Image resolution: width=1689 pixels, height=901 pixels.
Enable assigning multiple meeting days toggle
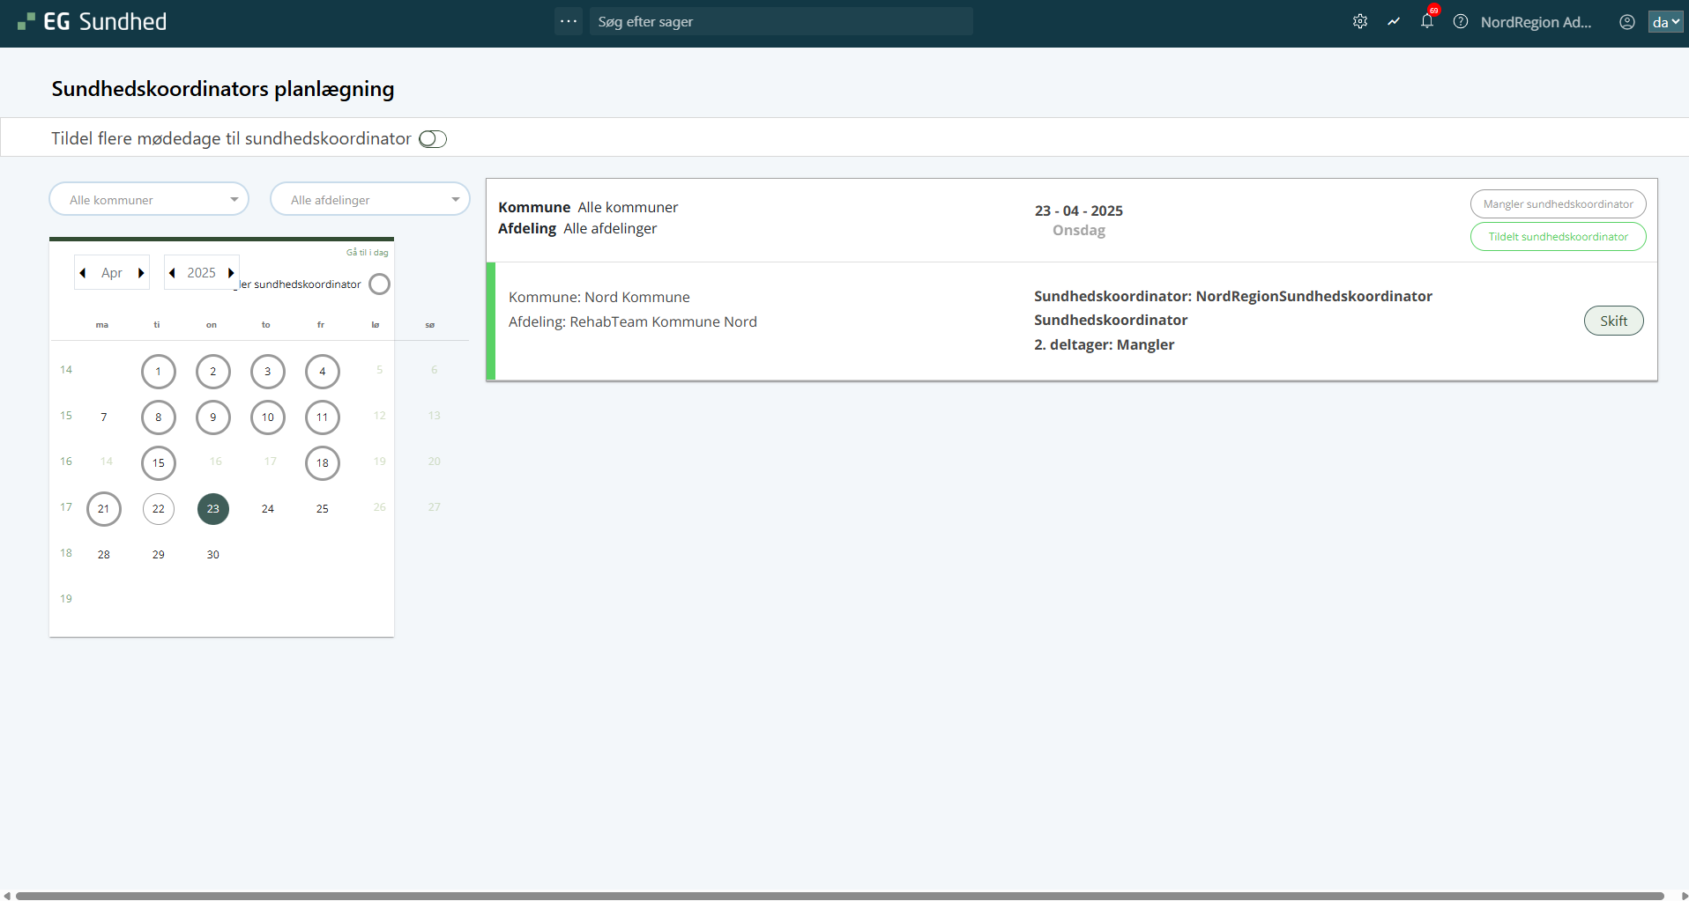433,139
